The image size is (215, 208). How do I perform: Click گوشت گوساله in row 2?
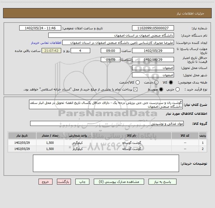click(132, 149)
